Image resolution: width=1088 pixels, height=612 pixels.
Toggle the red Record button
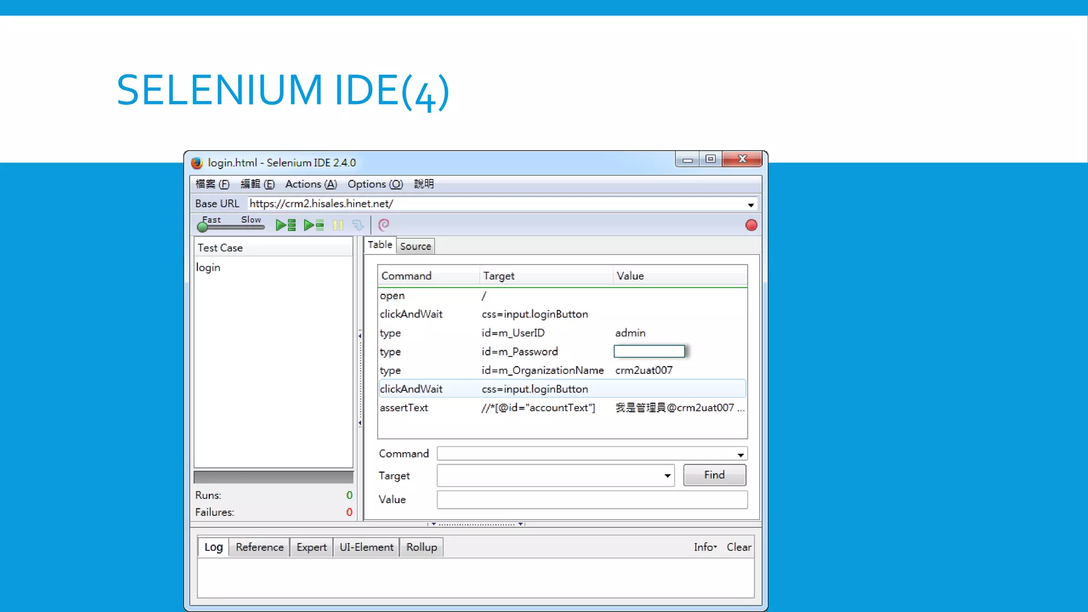pos(751,225)
